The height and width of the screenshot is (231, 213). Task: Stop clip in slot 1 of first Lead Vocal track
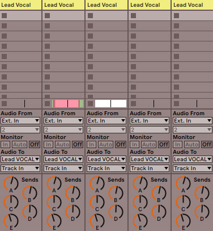pyautogui.click(x=4, y=15)
